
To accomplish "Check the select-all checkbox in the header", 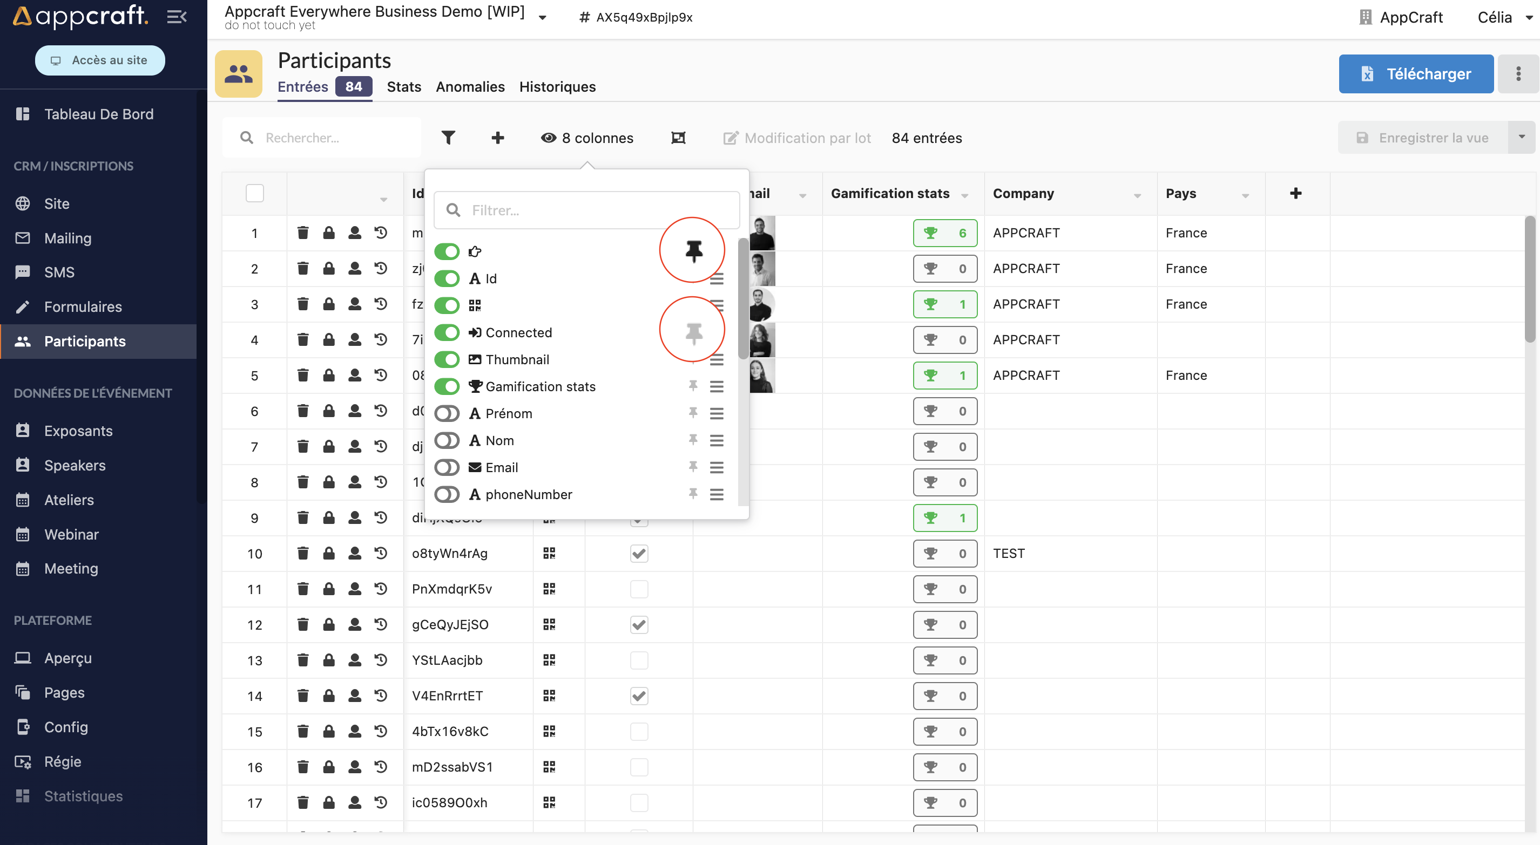I will (255, 193).
